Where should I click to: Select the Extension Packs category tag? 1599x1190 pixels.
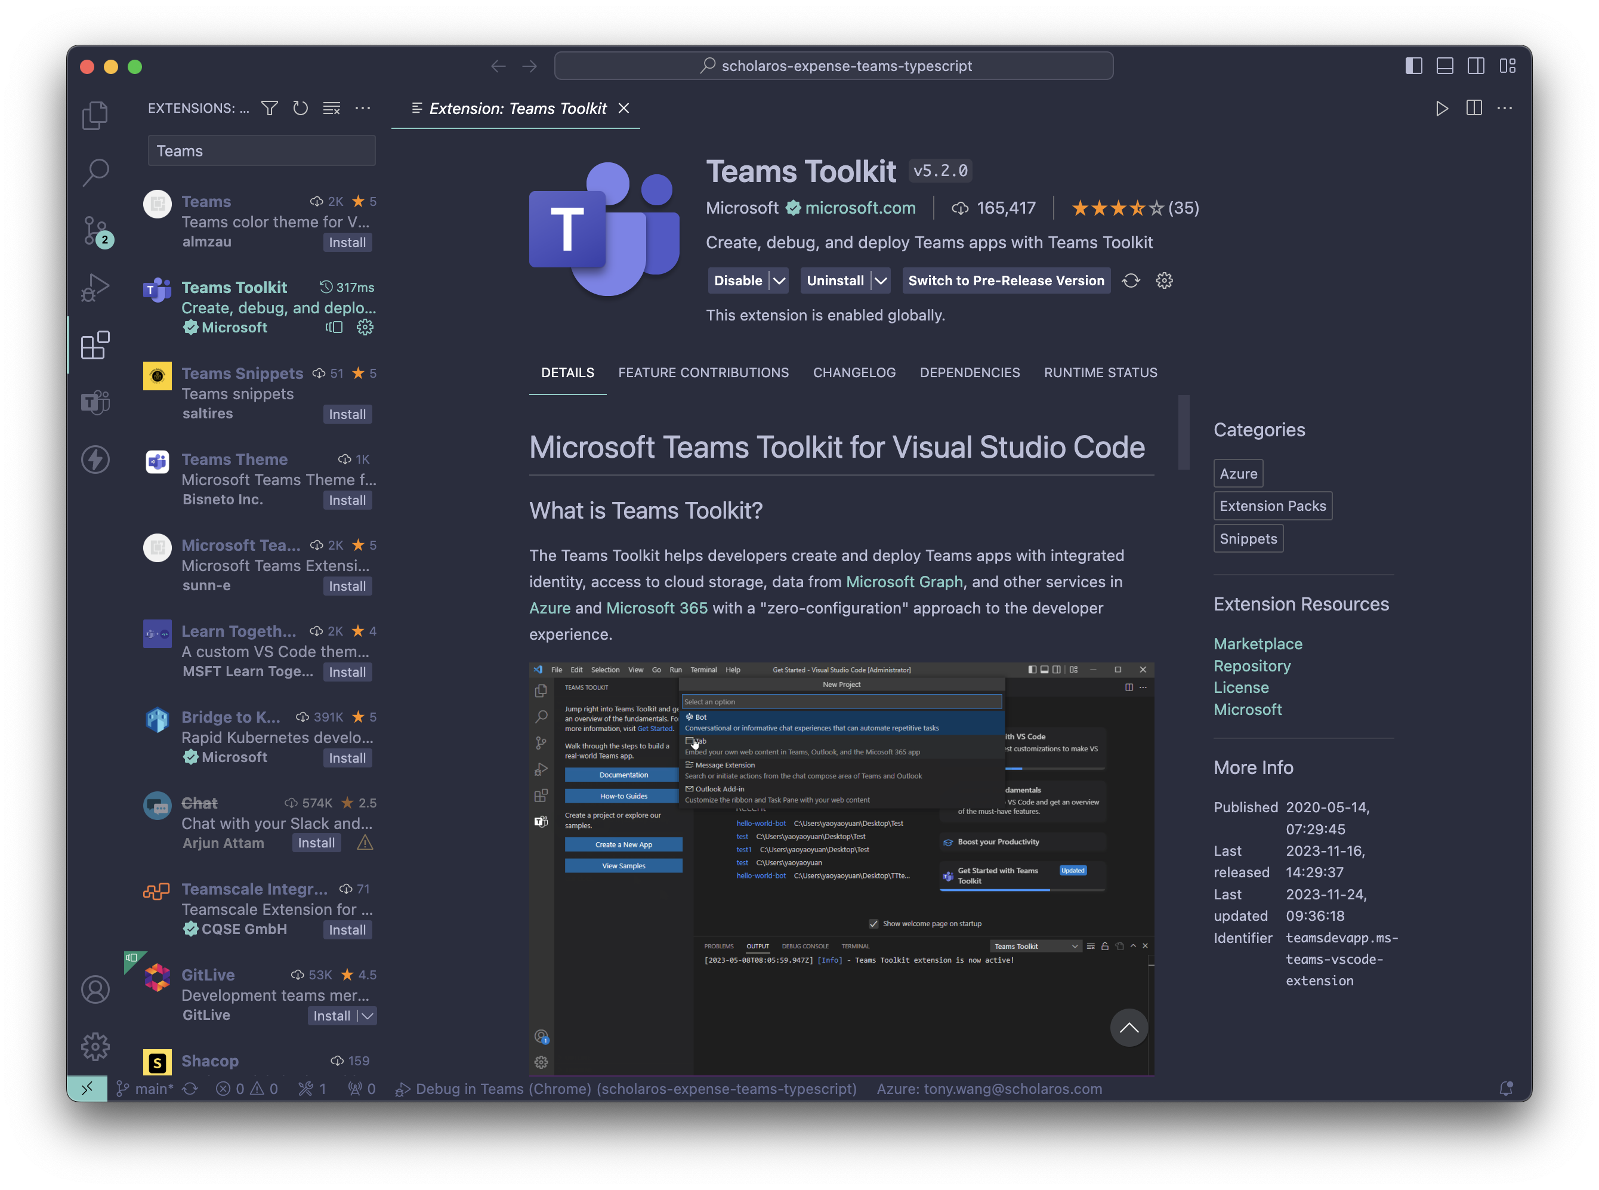(1273, 505)
